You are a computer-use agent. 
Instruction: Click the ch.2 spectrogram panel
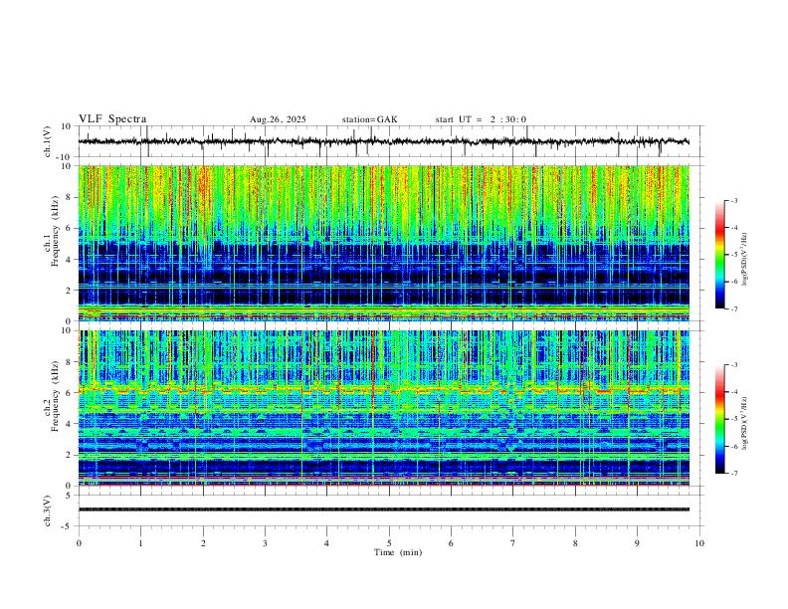(x=384, y=408)
